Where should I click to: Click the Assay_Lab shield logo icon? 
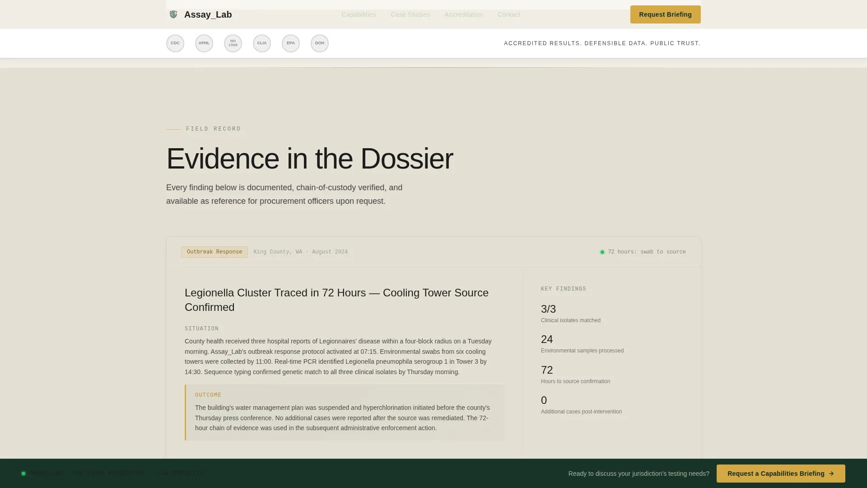173,14
